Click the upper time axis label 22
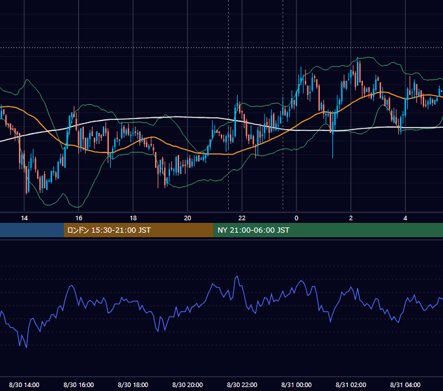The width and height of the screenshot is (443, 391). [x=242, y=218]
